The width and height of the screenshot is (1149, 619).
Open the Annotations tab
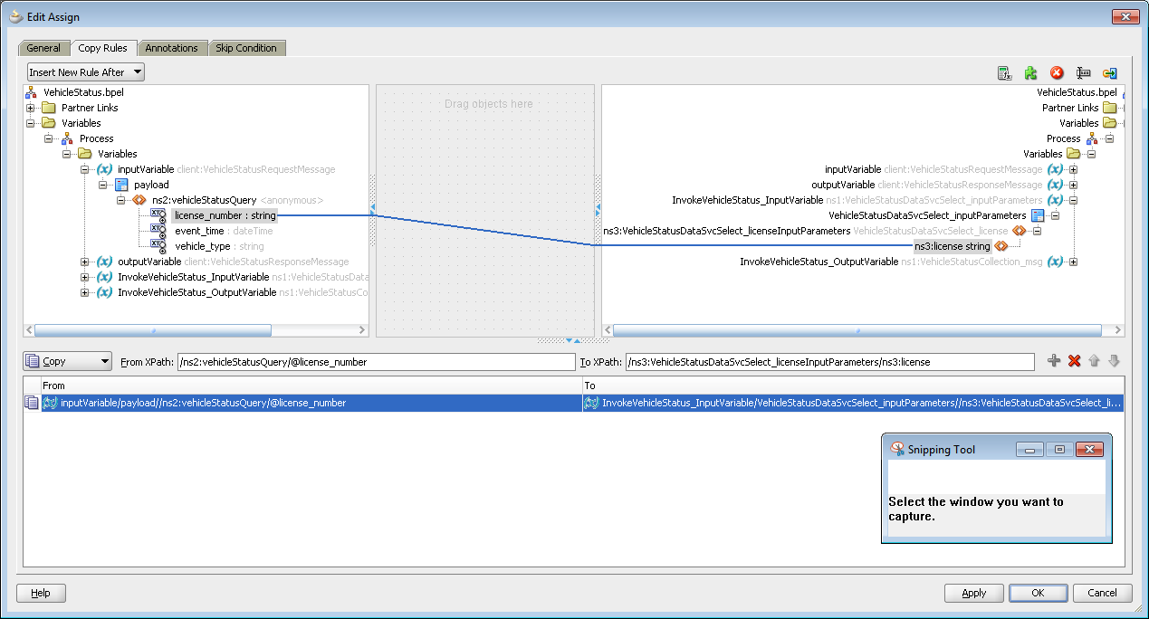171,48
